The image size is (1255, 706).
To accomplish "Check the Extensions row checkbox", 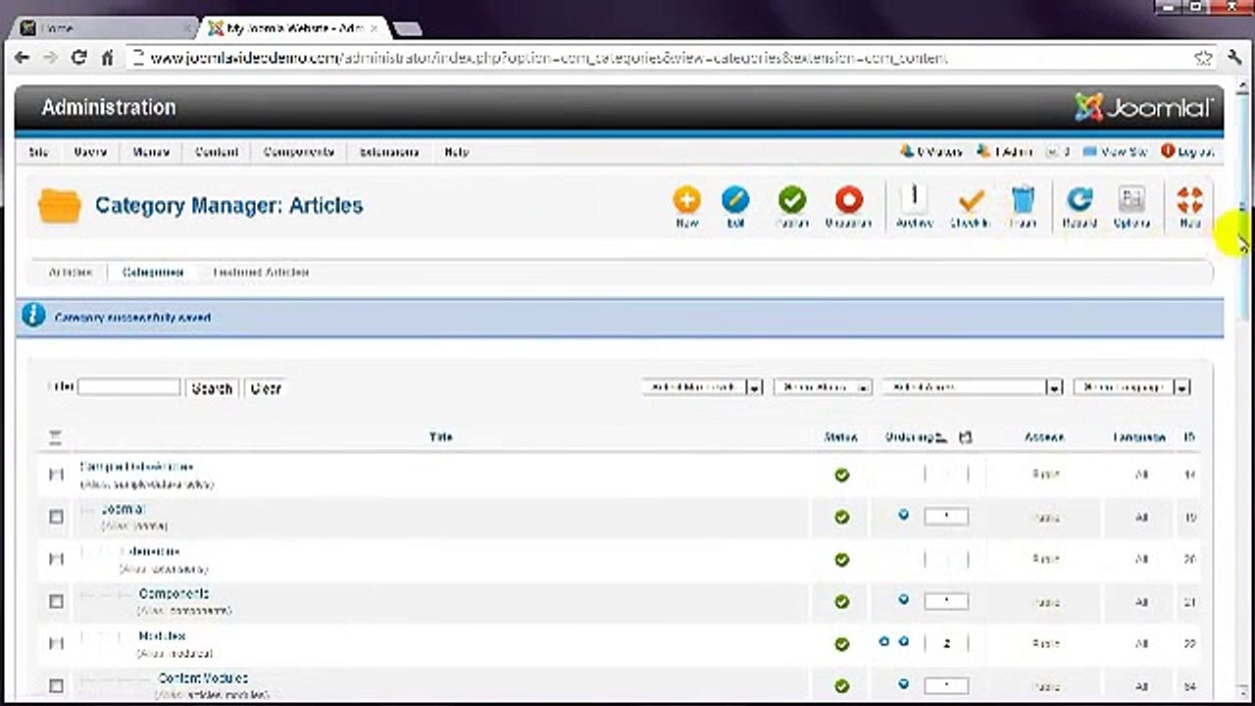I will (56, 559).
